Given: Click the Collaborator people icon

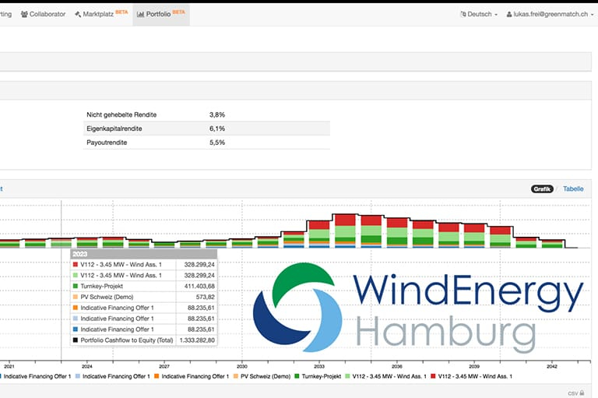Looking at the screenshot, I should click(25, 14).
